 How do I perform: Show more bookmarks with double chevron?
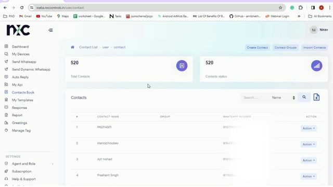click(299, 16)
